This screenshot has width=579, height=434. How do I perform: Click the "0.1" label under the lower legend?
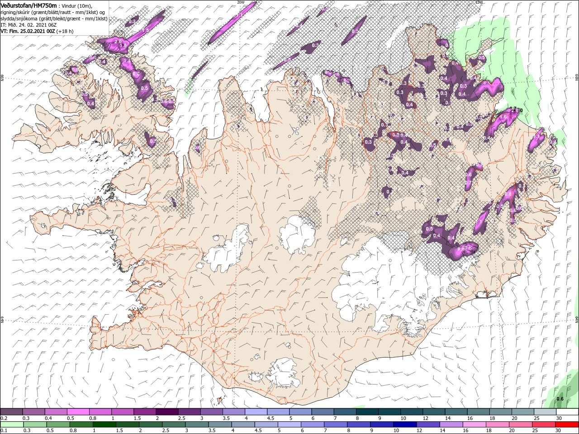(x=4, y=431)
